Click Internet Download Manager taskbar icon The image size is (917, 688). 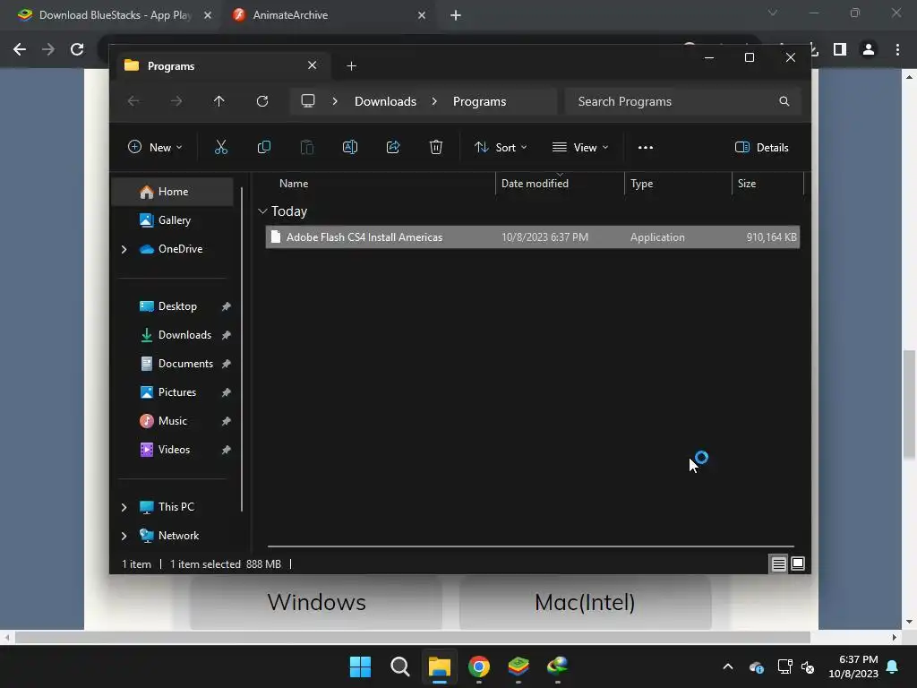pyautogui.click(x=558, y=666)
